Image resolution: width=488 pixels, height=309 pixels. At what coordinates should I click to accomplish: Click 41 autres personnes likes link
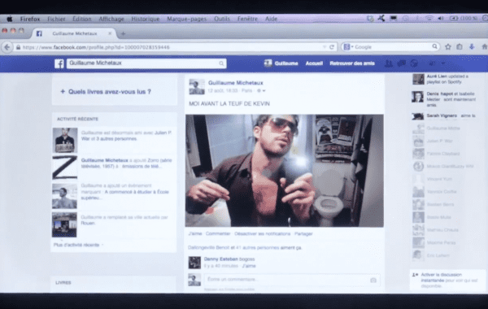click(257, 248)
